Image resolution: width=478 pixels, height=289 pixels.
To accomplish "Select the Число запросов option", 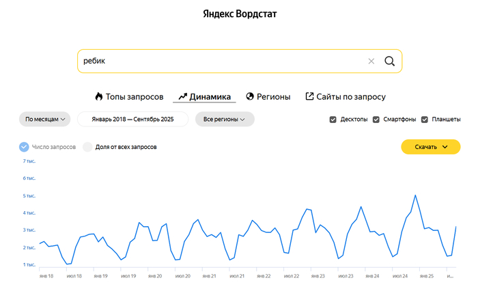I will click(x=25, y=147).
